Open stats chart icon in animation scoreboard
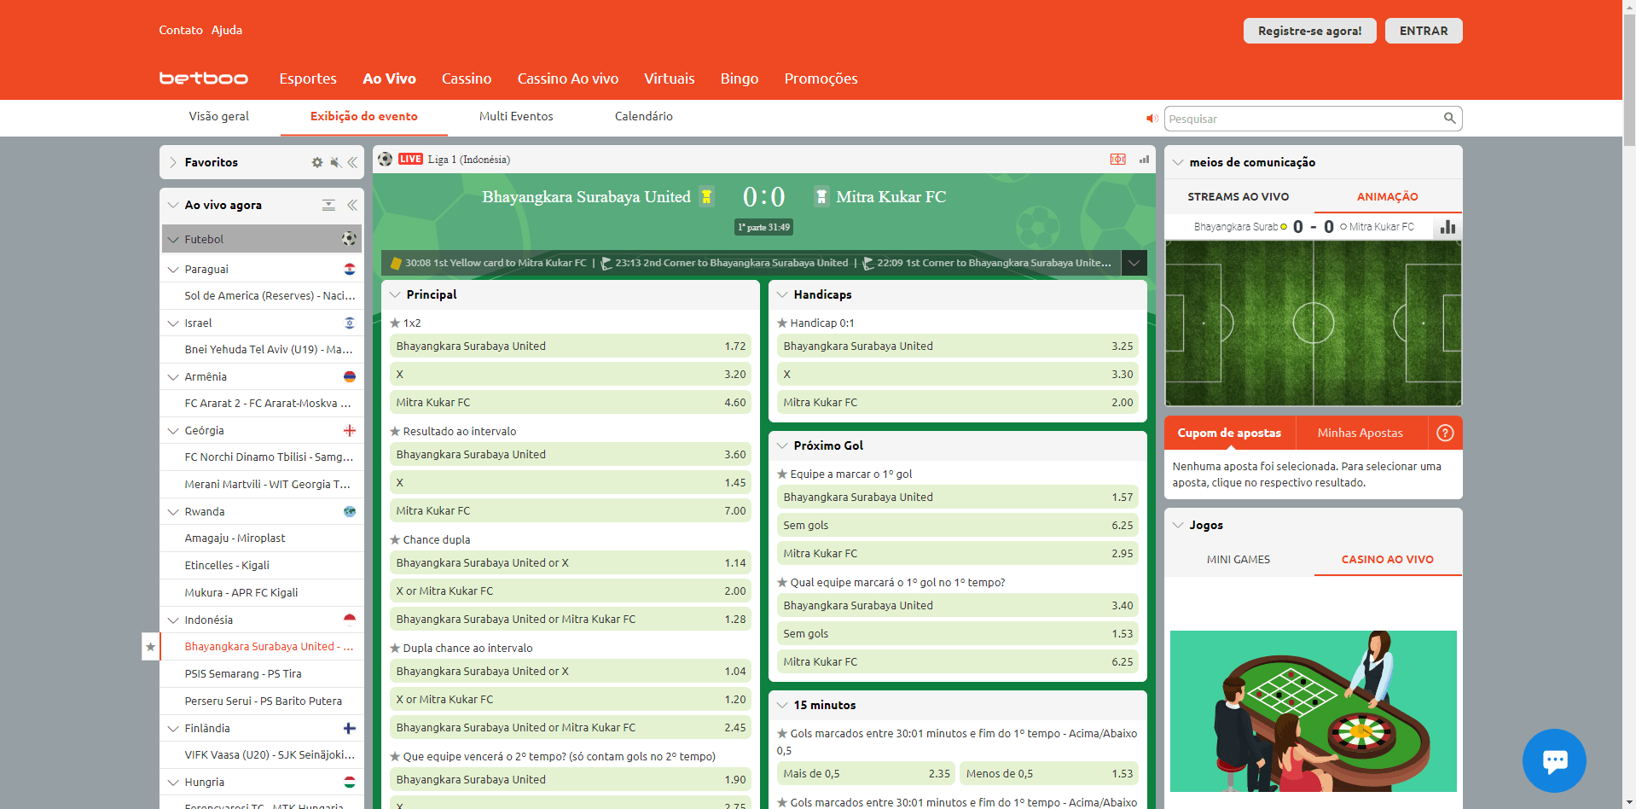1636x809 pixels. 1447,227
